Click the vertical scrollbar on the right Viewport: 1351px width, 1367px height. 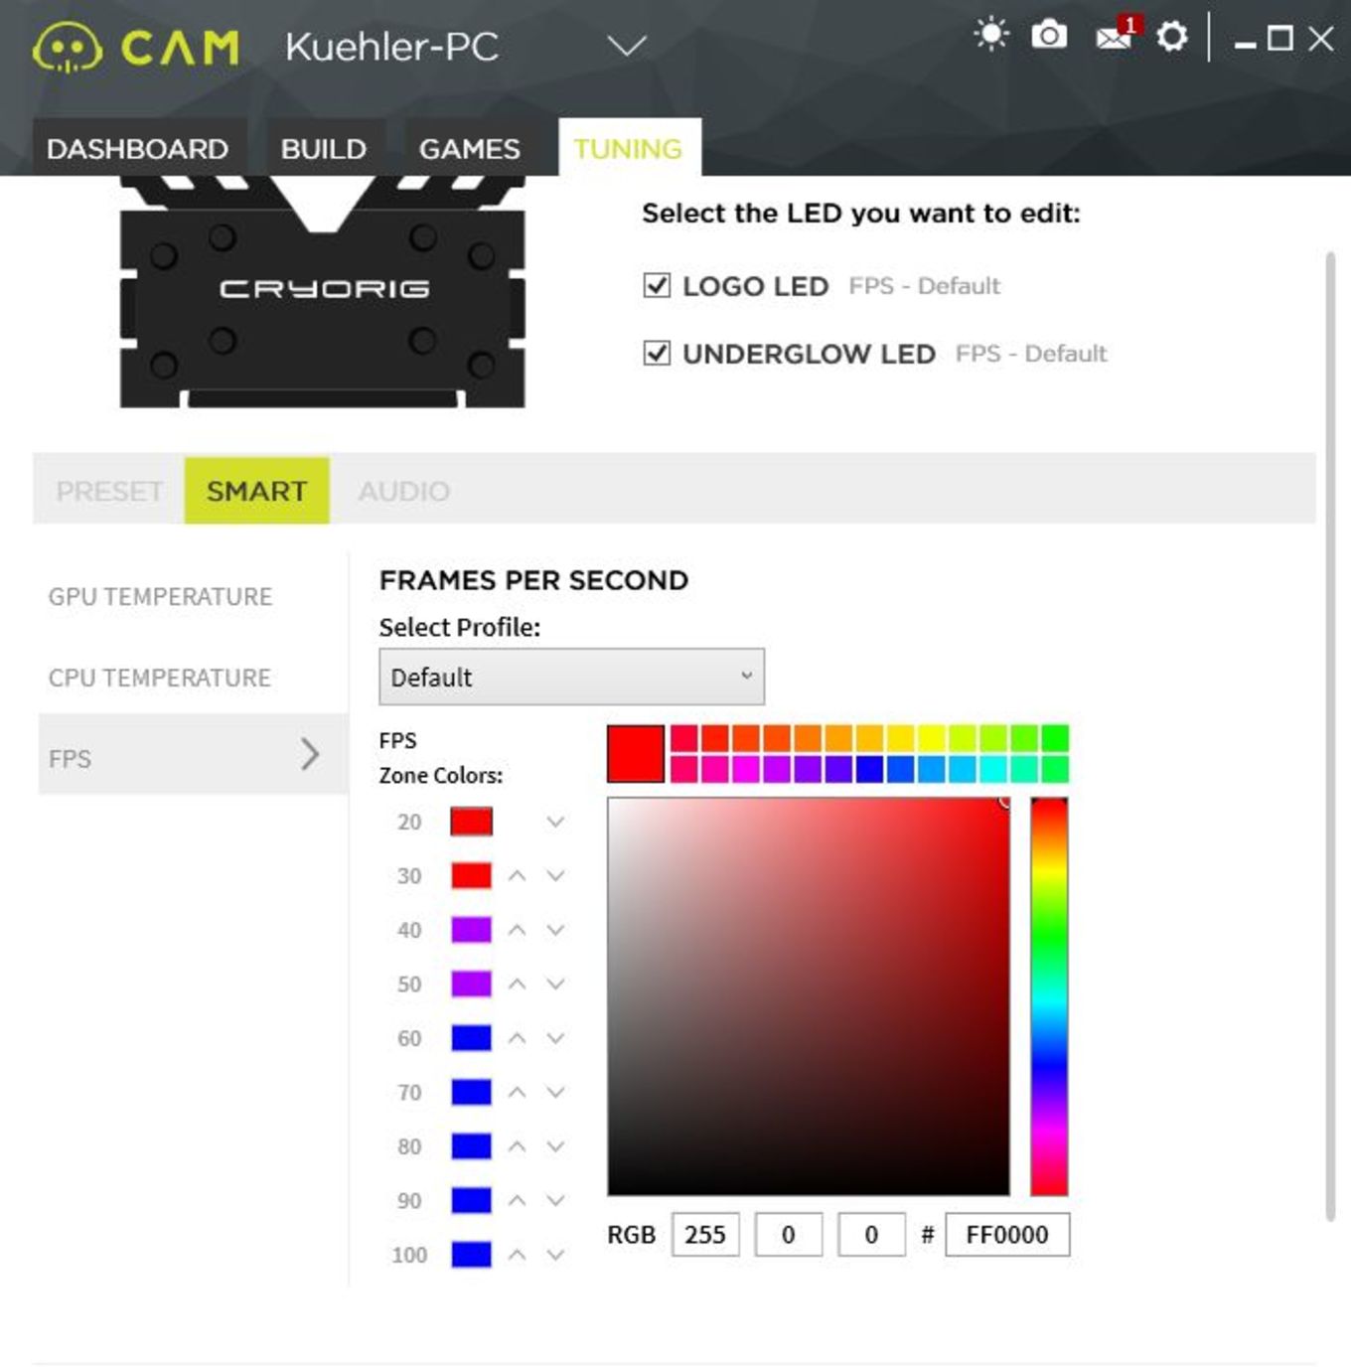pyautogui.click(x=1331, y=735)
